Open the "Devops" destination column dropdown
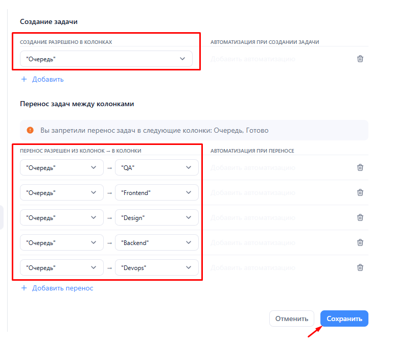Screen dimensions: 395x343 (157, 267)
